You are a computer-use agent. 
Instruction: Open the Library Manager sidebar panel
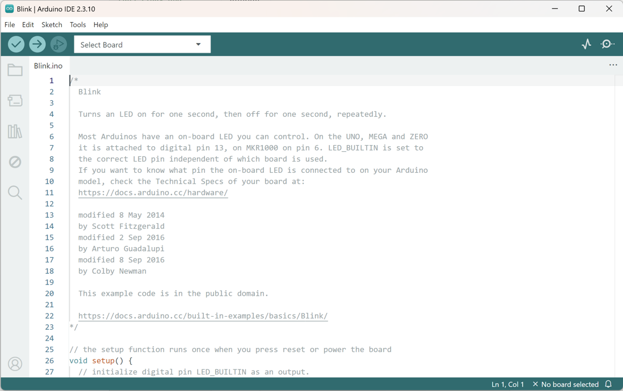point(15,131)
